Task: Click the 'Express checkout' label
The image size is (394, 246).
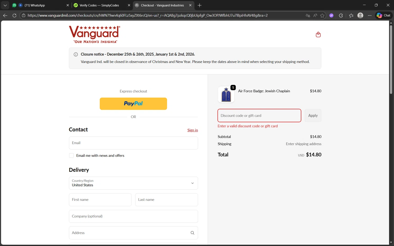Action: pyautogui.click(x=133, y=91)
